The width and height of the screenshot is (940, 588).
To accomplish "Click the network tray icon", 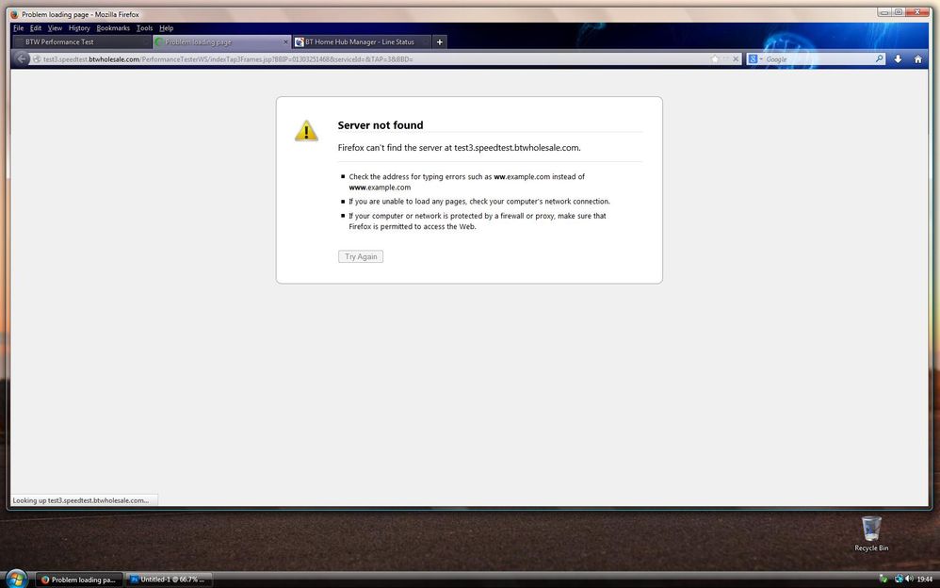I will [x=898, y=579].
